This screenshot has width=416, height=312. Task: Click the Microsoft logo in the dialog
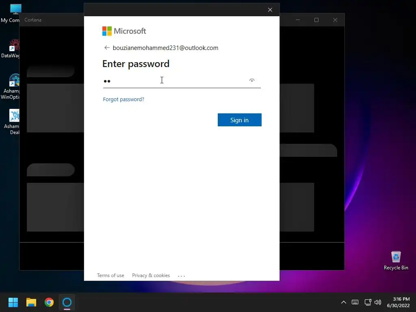124,31
